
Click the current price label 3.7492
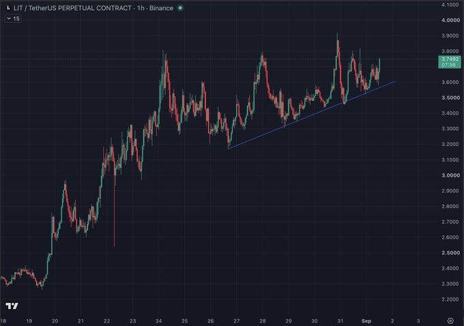(450, 59)
